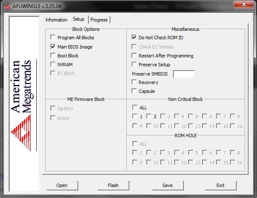
Task: Enable the NVRAM checkbox
Action: click(53, 64)
